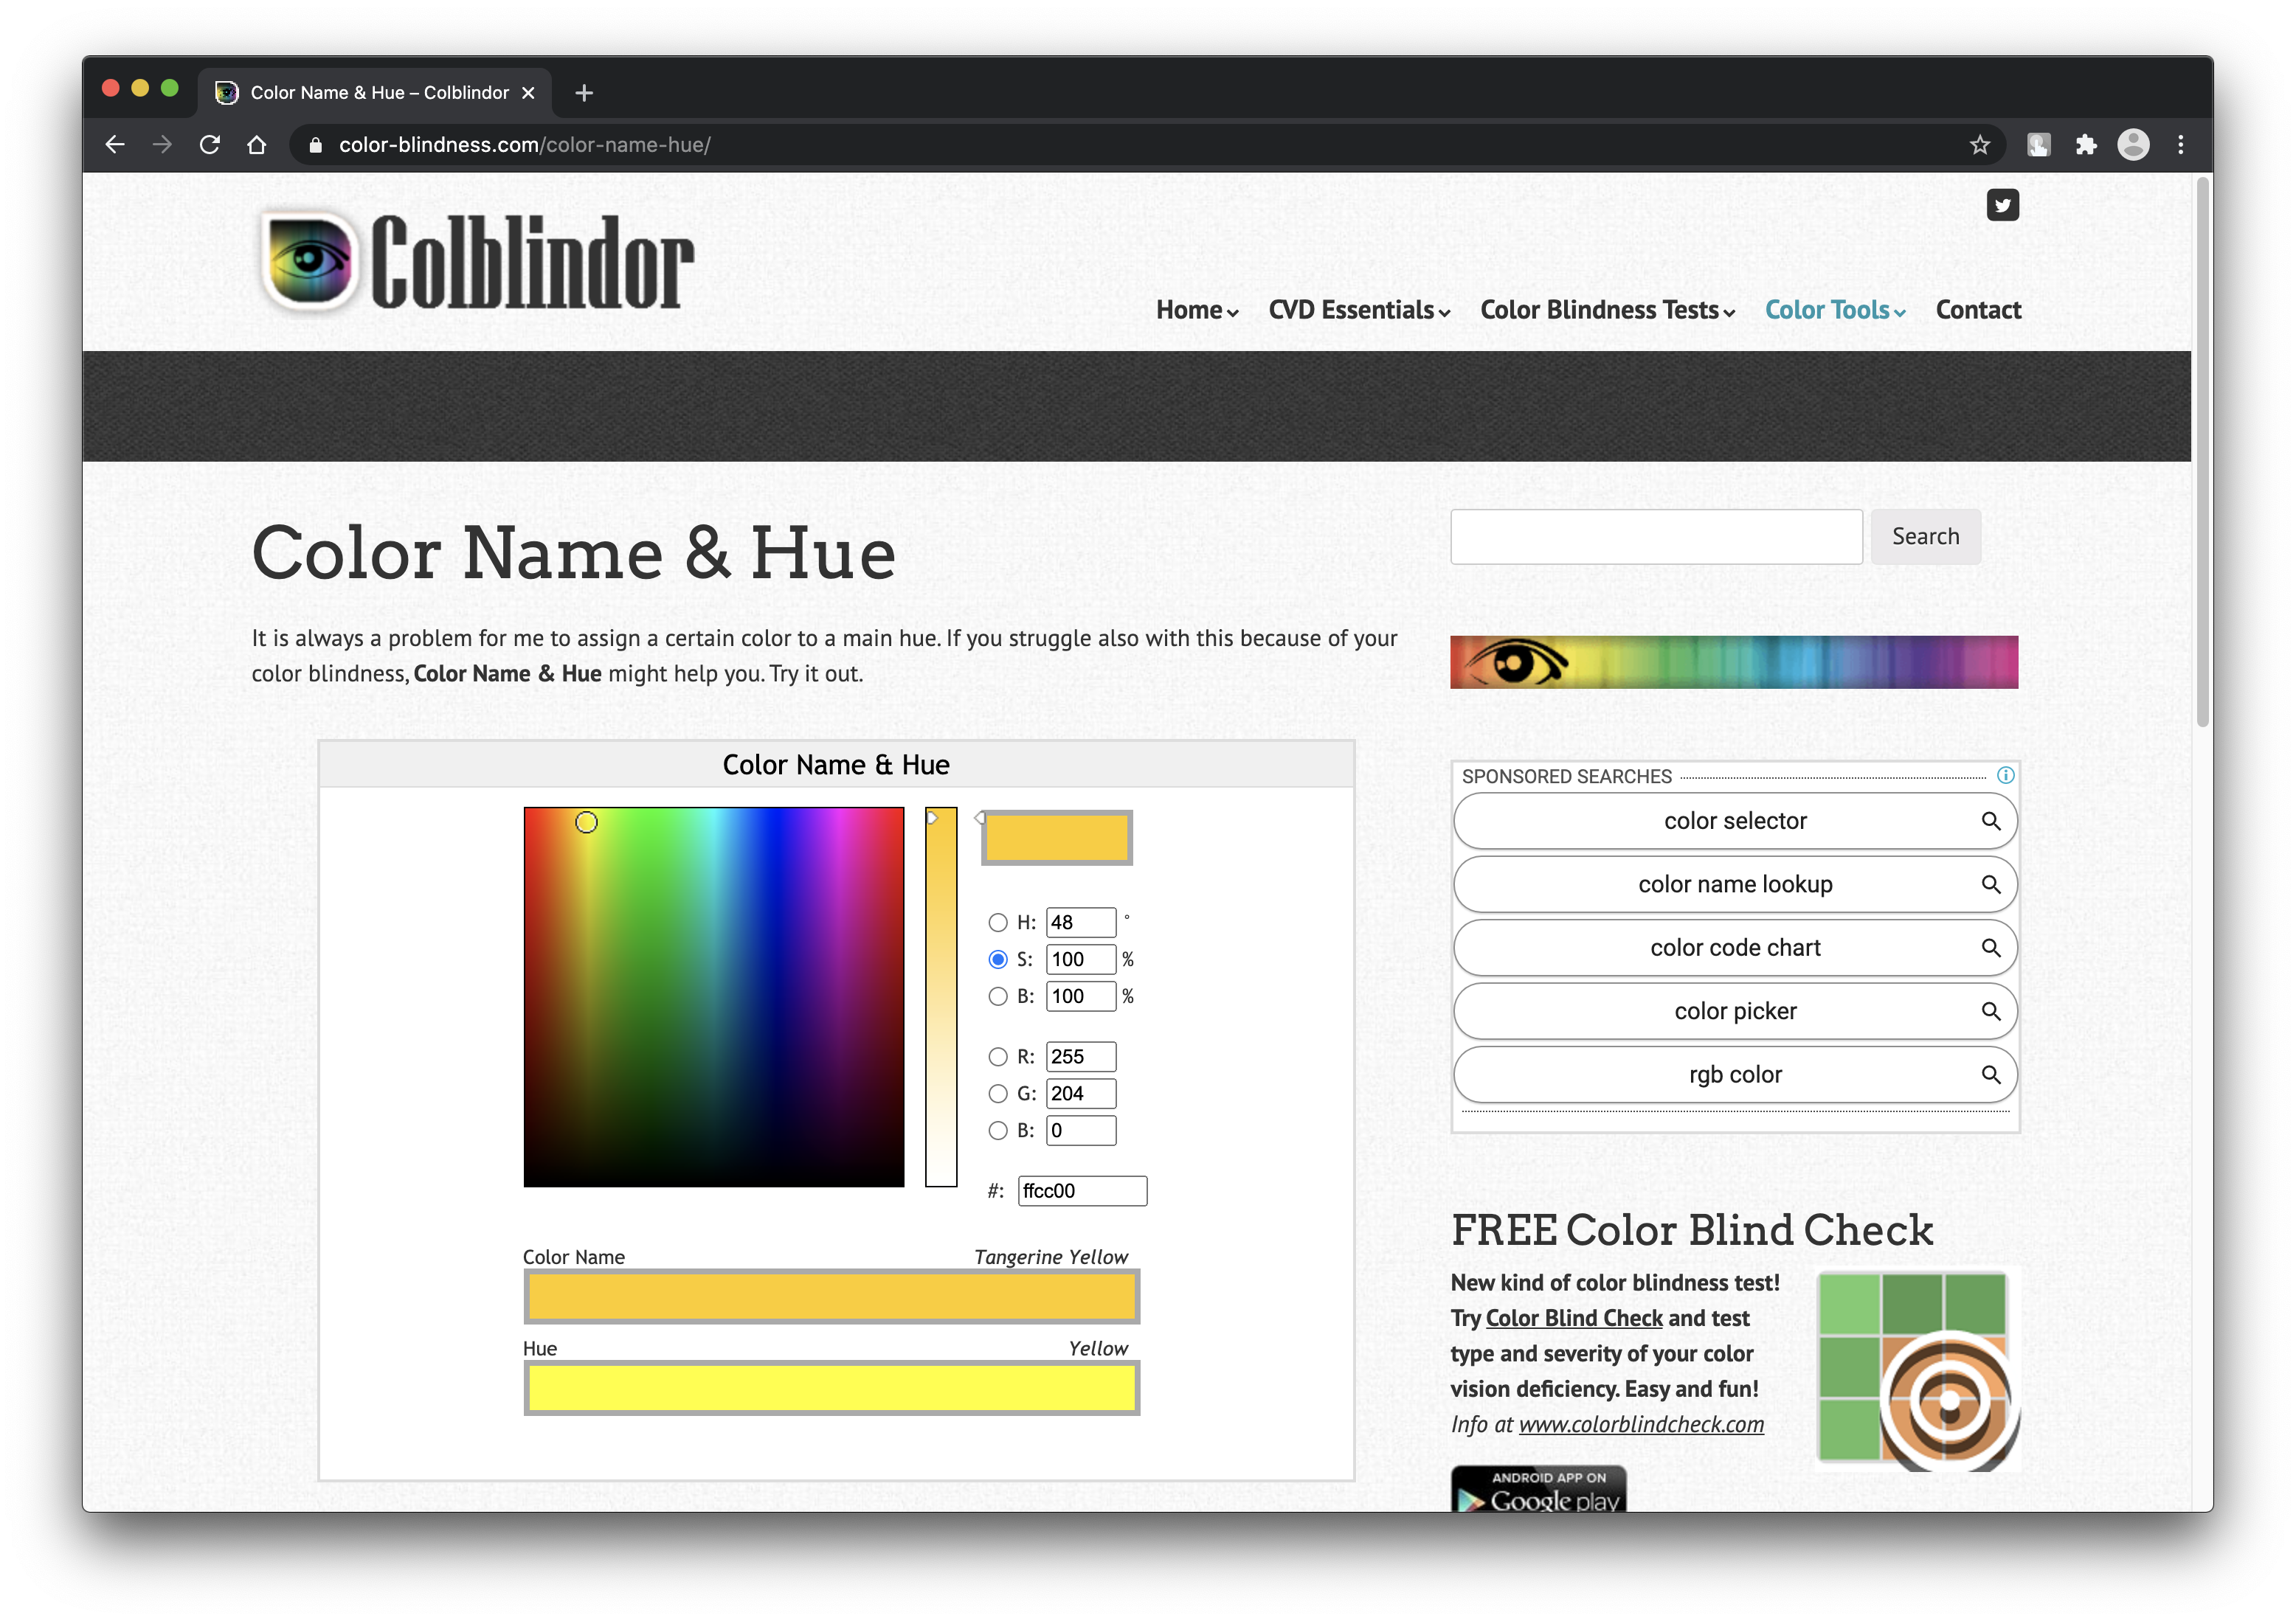
Task: Click the color picker sponsored search
Action: click(x=1735, y=1011)
